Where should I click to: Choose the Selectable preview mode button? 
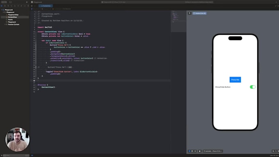(x=192, y=151)
